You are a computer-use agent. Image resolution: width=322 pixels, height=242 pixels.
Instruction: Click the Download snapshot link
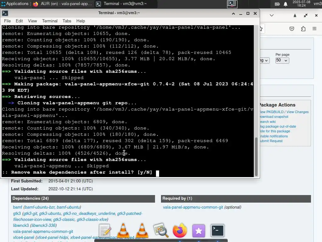(x=274, y=117)
